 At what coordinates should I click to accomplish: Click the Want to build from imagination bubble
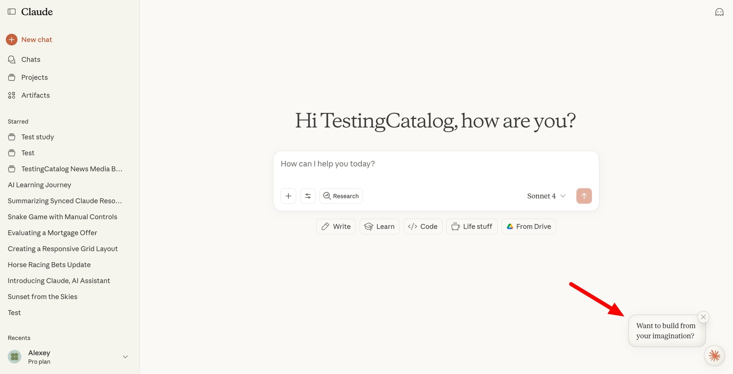[666, 331]
